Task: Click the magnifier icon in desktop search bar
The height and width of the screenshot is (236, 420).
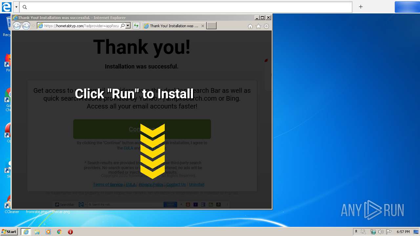Action: click(x=25, y=7)
